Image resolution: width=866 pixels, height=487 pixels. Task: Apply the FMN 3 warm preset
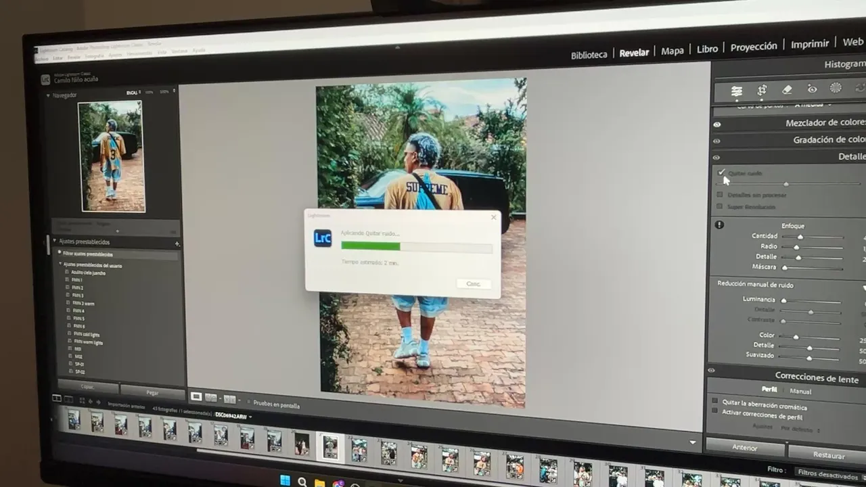coord(83,303)
